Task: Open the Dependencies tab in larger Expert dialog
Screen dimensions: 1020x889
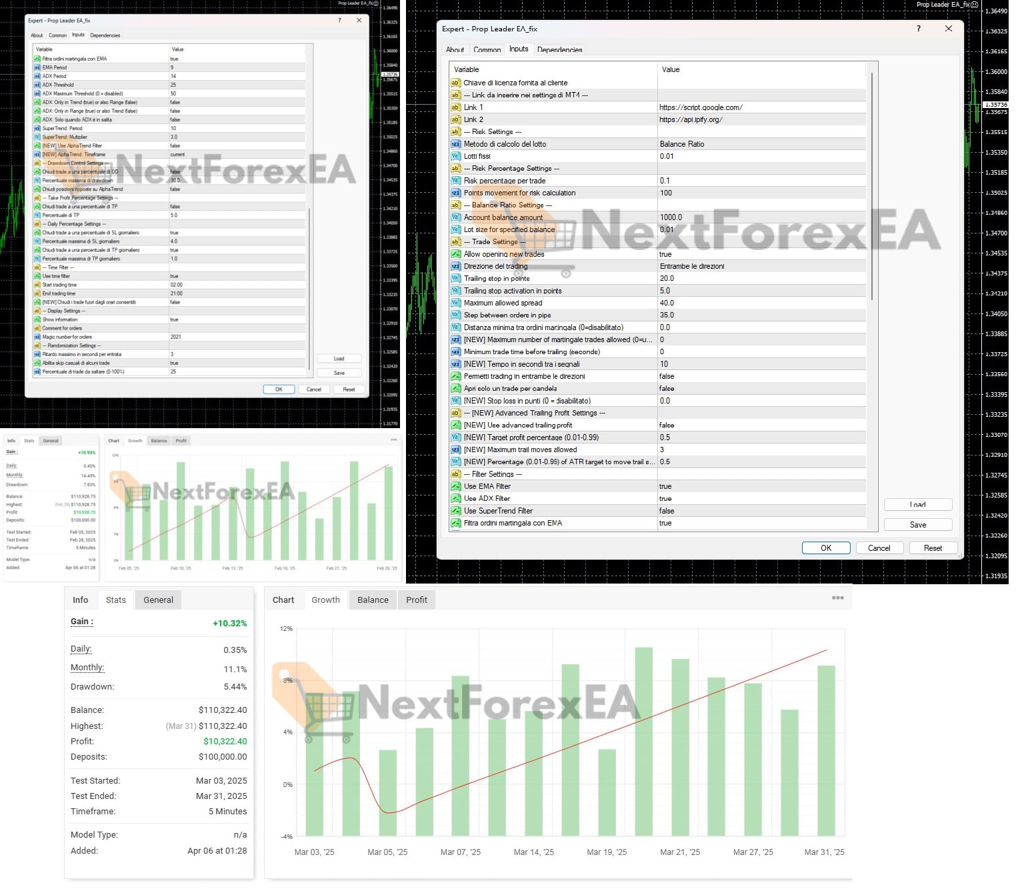Action: pos(559,49)
